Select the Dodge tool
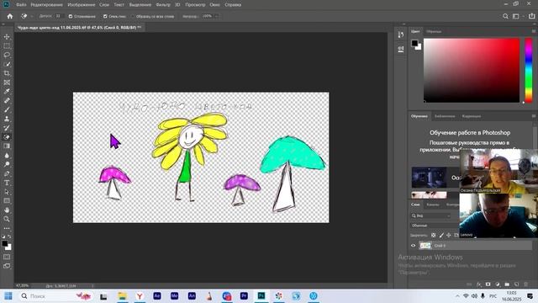Viewport: 538px width, 303px height. [7, 164]
